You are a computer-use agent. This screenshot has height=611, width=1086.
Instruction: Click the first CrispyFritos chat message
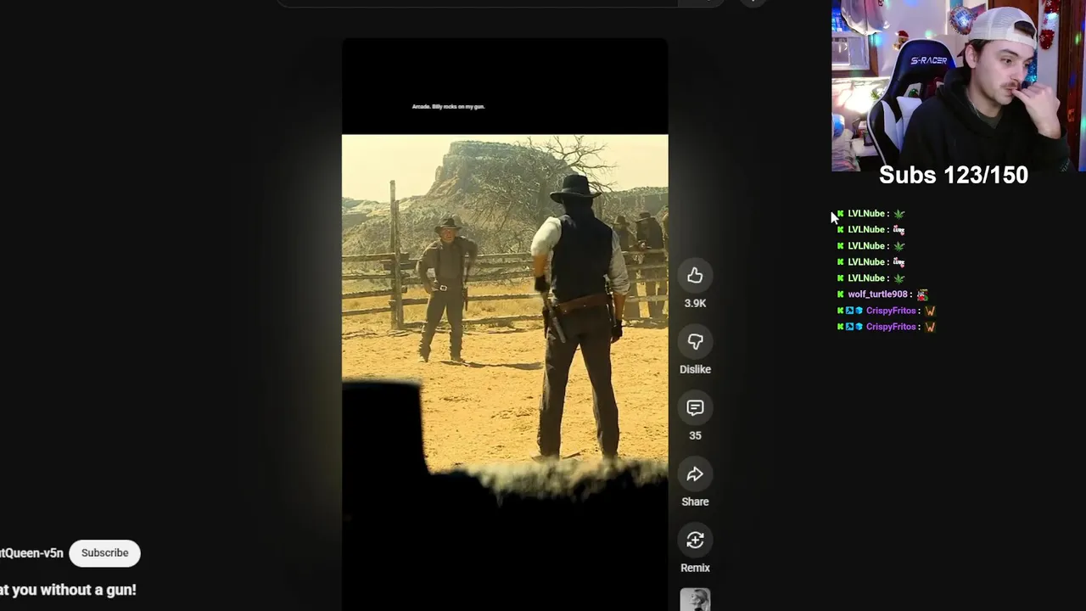(887, 311)
